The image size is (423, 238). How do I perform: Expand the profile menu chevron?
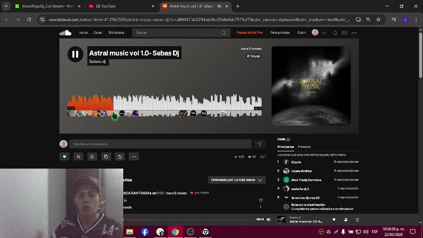324,33
